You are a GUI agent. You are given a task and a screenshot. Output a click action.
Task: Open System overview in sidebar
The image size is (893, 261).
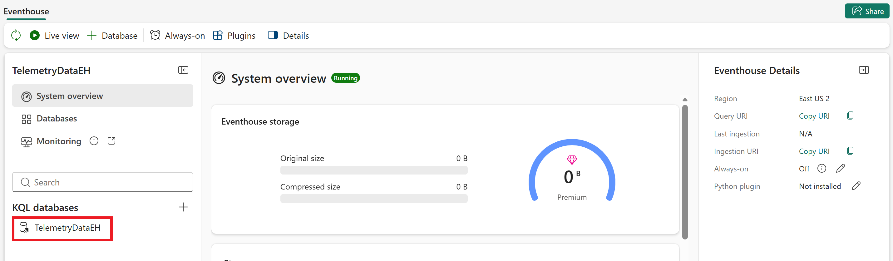103,96
